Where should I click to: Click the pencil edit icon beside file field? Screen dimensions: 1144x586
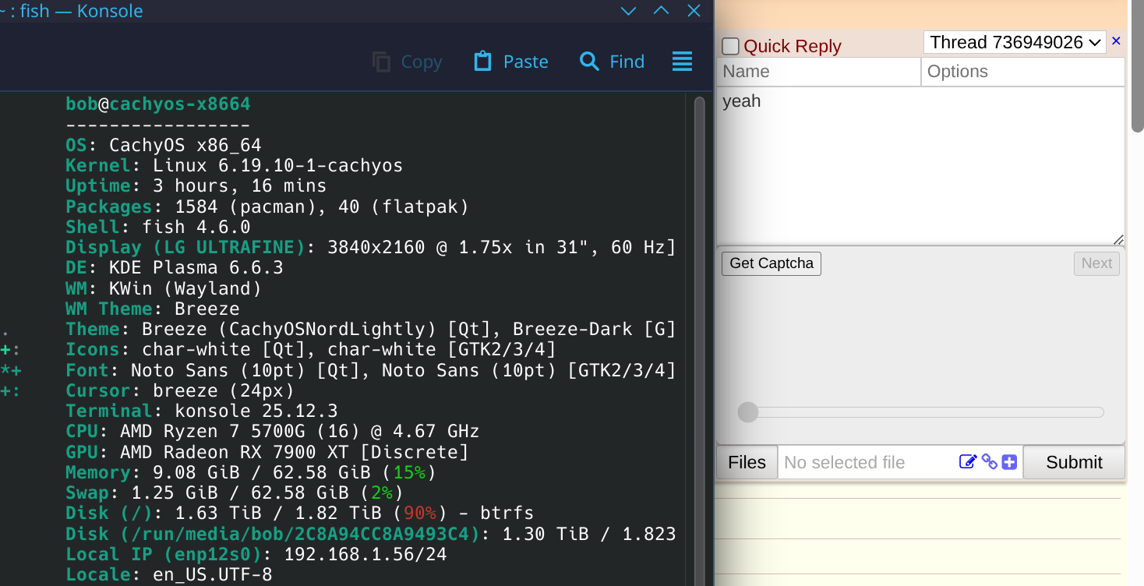968,462
